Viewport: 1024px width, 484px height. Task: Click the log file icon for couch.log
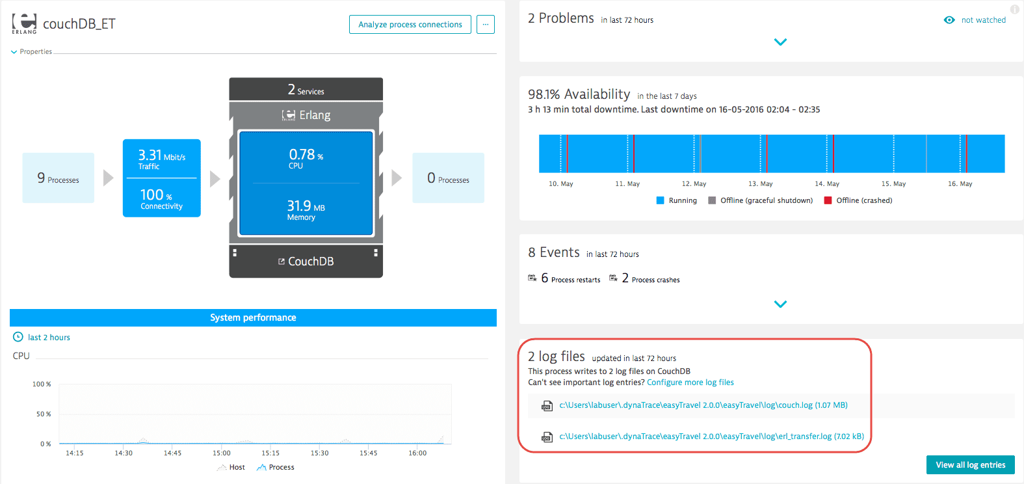point(547,406)
